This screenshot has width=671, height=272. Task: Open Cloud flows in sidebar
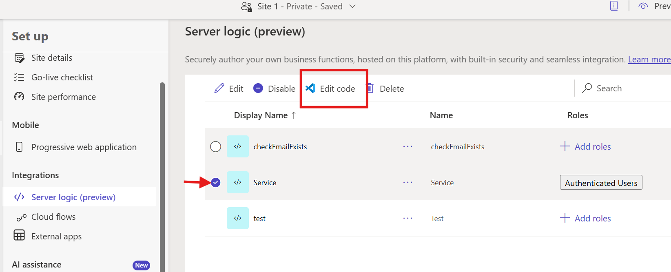pos(53,217)
